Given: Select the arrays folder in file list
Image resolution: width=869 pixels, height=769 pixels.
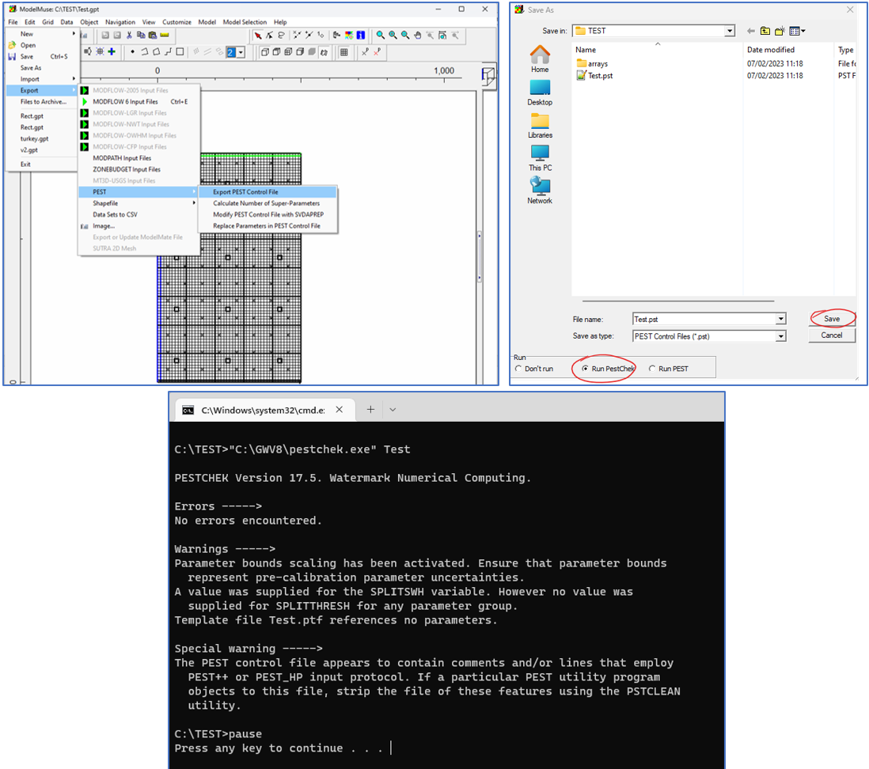Looking at the screenshot, I should click(593, 64).
